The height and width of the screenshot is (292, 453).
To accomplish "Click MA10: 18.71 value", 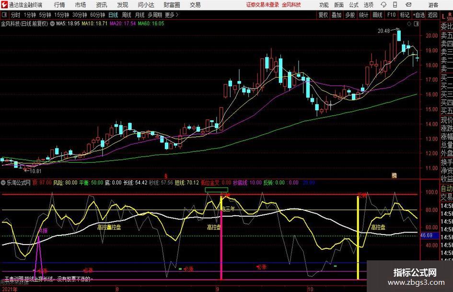I will click(x=94, y=23).
